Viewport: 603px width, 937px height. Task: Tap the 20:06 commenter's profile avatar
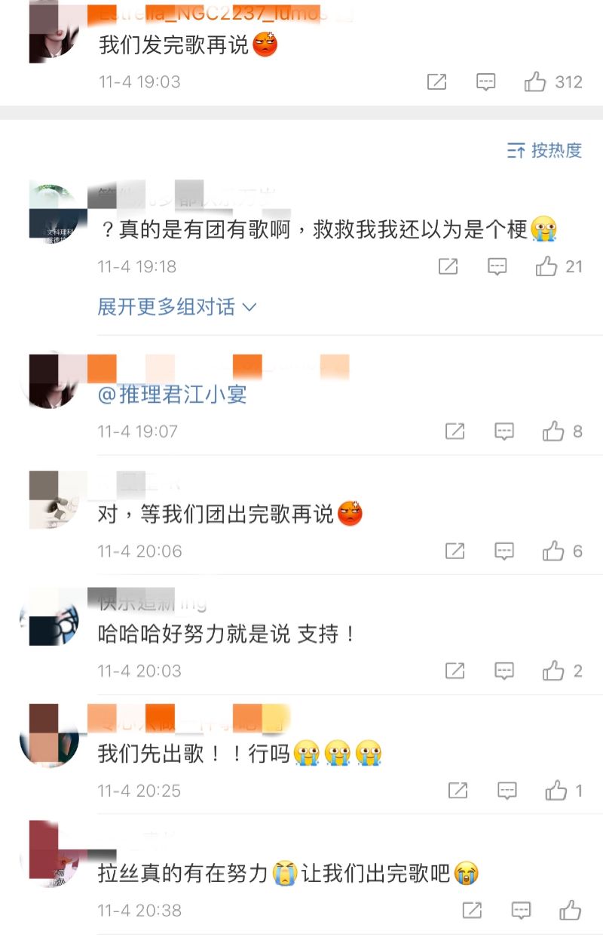pyautogui.click(x=54, y=499)
